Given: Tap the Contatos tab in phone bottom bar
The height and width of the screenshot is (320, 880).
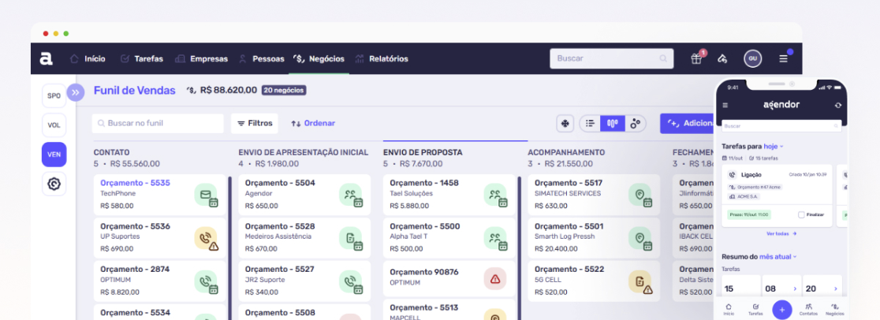Looking at the screenshot, I should (809, 310).
